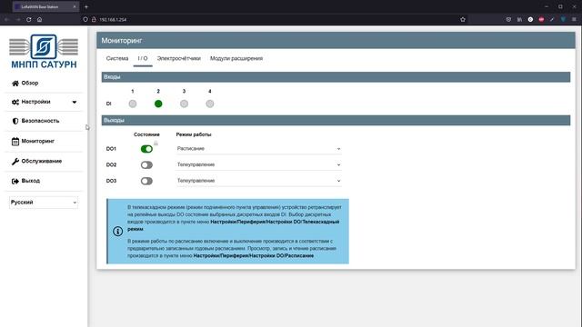Screen dimensions: 582x327
Task: Click DI input indicator 3
Action: click(x=184, y=104)
